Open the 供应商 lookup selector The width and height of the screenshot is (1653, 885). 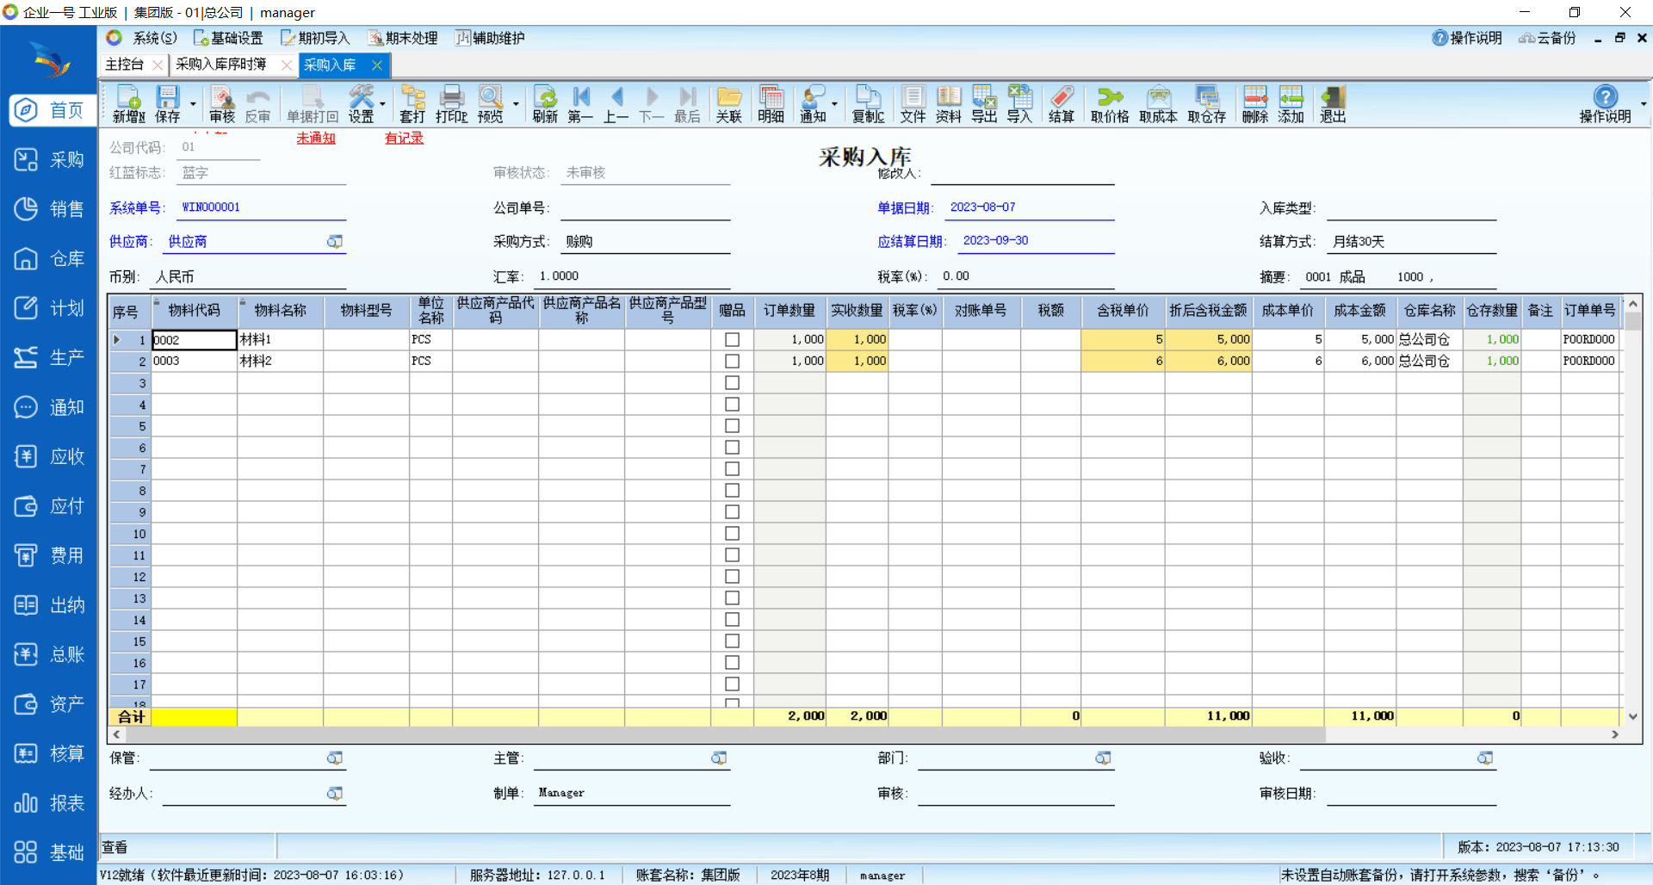click(x=335, y=242)
